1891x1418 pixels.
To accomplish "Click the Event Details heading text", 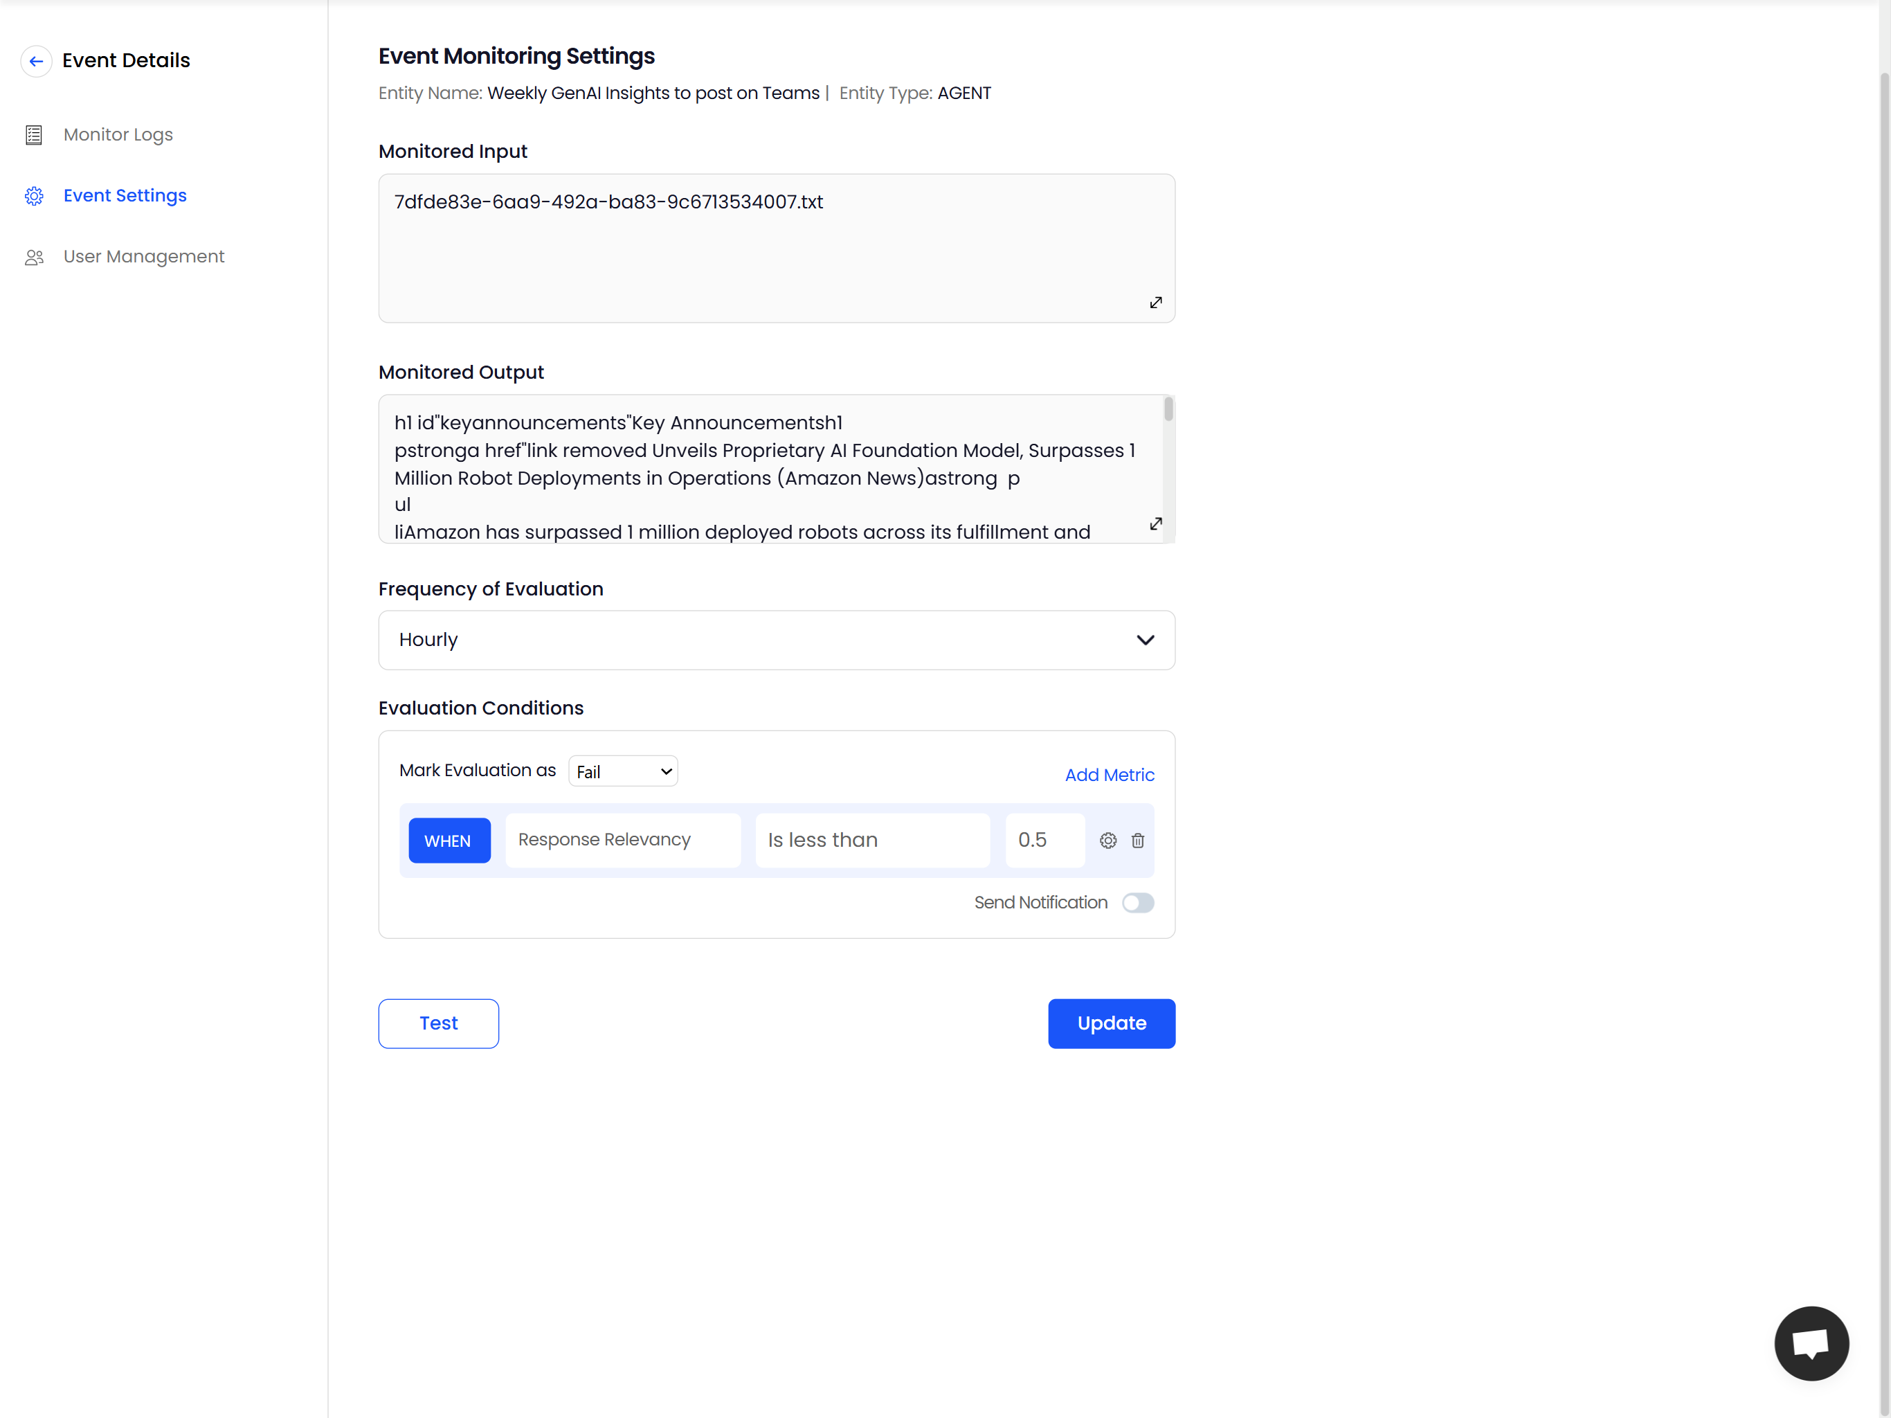I will pos(127,61).
